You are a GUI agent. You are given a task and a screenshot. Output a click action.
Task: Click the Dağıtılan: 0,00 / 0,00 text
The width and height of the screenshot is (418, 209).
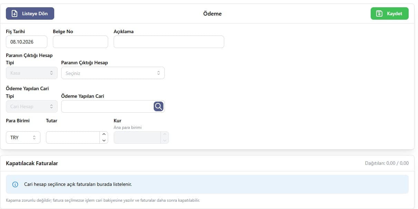[387, 163]
